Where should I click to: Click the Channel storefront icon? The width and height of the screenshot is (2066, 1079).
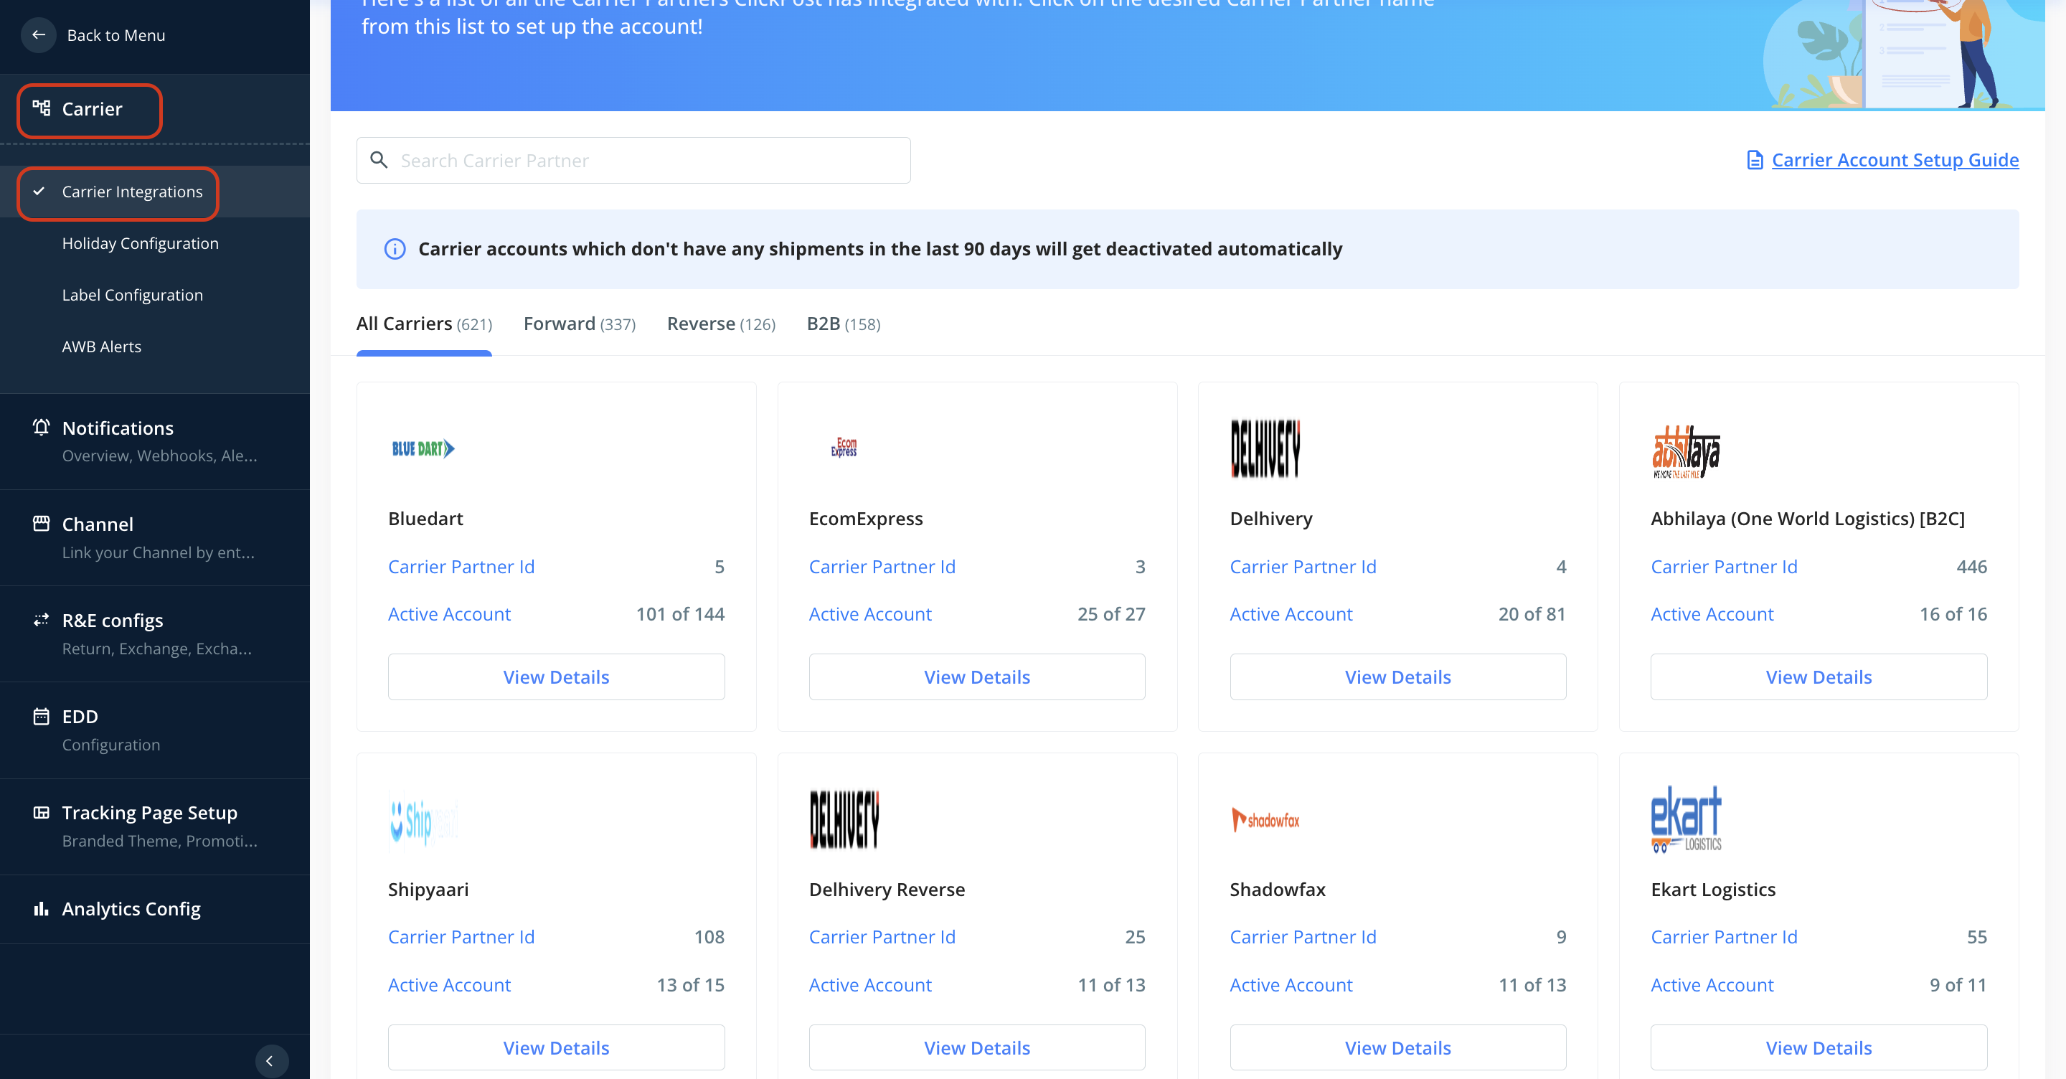[x=41, y=523]
